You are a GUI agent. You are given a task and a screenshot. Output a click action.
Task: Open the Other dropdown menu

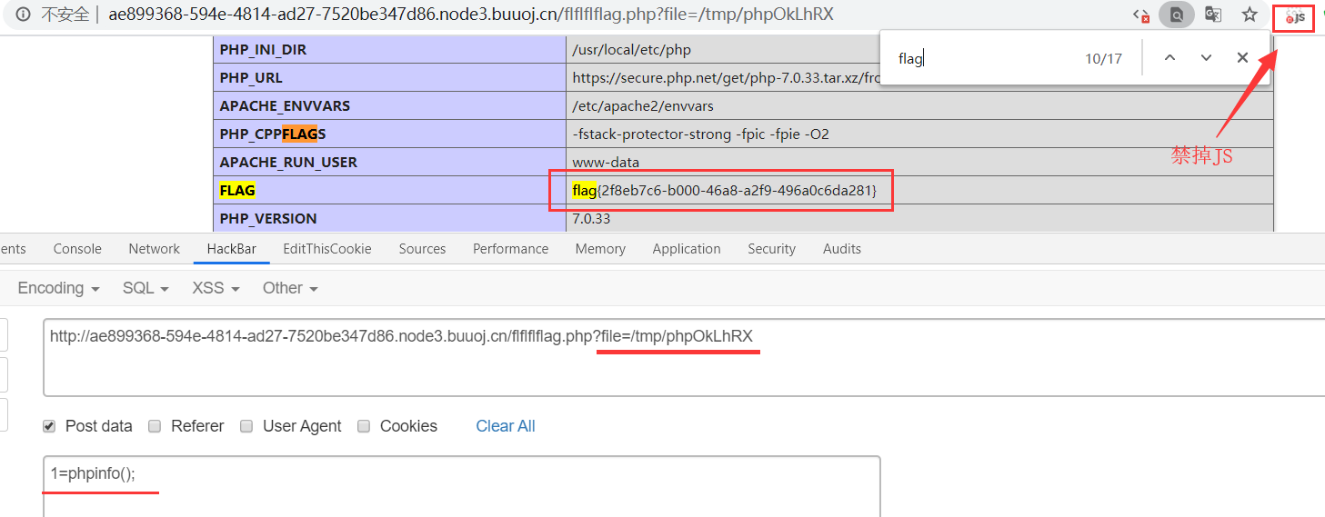click(x=290, y=288)
